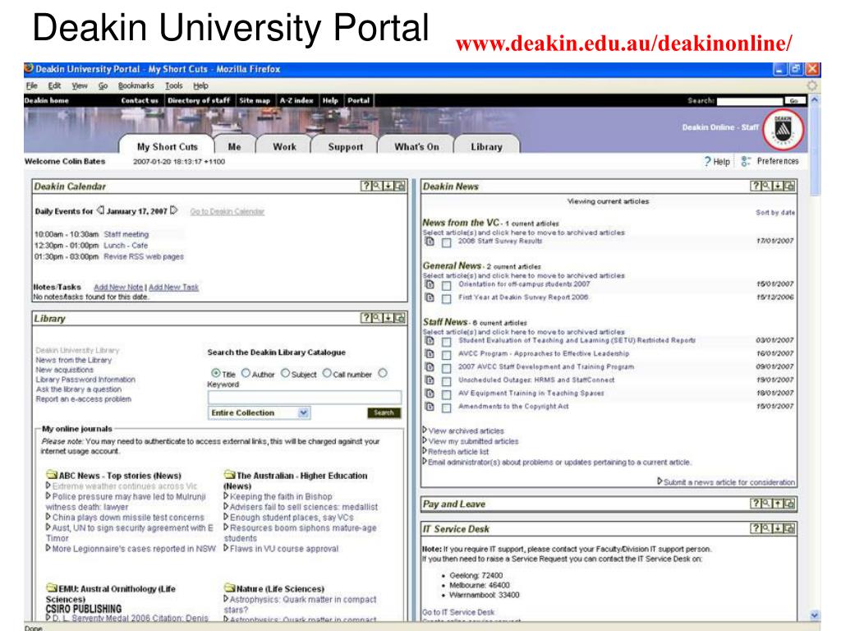Screen dimensions: 841x631
Task: Tick checkbox for First Year at Deakin Survey Report
Action: [x=446, y=298]
